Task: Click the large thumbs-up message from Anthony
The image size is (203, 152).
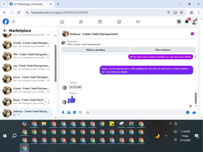Action: tap(71, 100)
